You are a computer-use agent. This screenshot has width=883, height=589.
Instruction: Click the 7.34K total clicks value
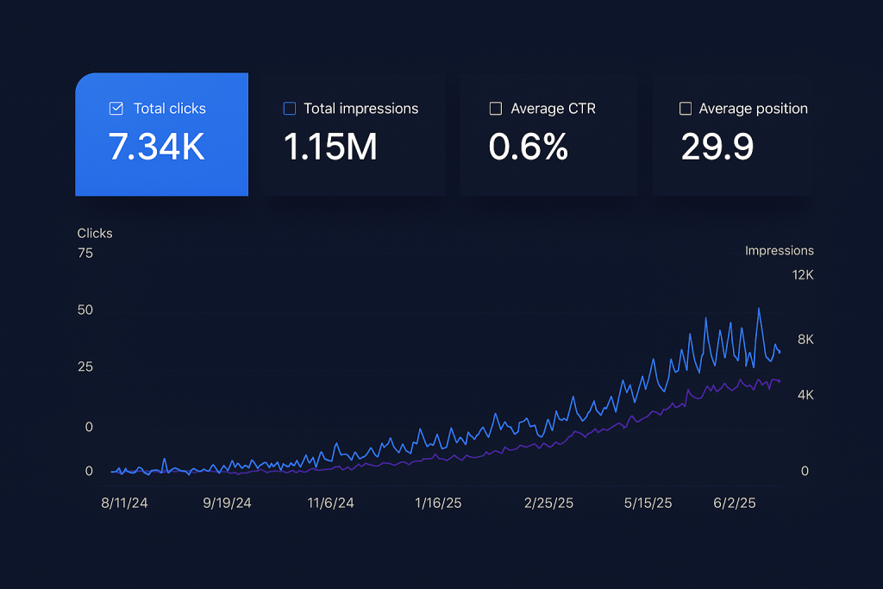(156, 147)
